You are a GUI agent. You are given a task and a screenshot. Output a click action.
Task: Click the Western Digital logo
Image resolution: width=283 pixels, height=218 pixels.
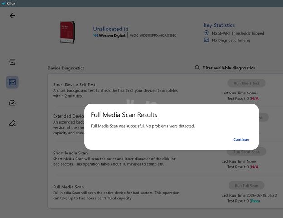(x=109, y=35)
